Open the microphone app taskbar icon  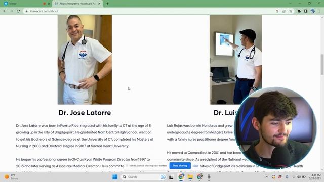tap(209, 177)
